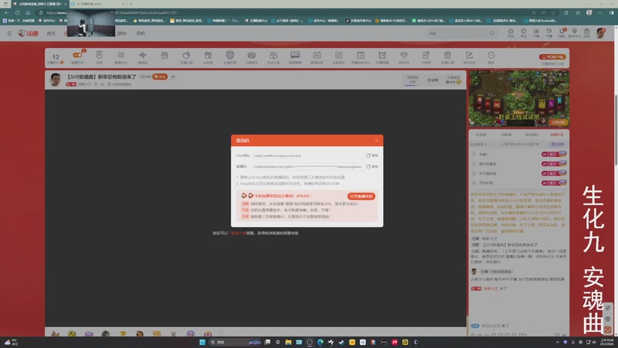The height and width of the screenshot is (348, 618).
Task: Open the shield badge icon in streamer toolbar
Action: point(100,55)
